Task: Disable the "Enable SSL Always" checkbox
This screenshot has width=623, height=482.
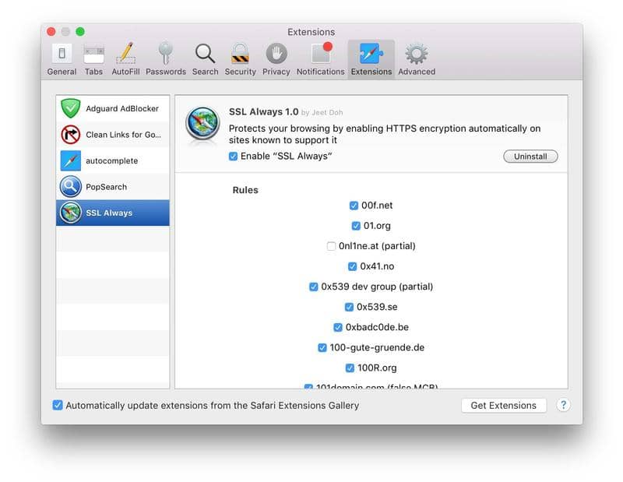Action: click(232, 156)
